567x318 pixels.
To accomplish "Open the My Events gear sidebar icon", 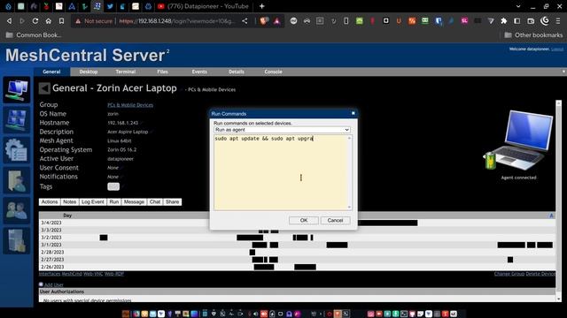I will tap(17, 150).
